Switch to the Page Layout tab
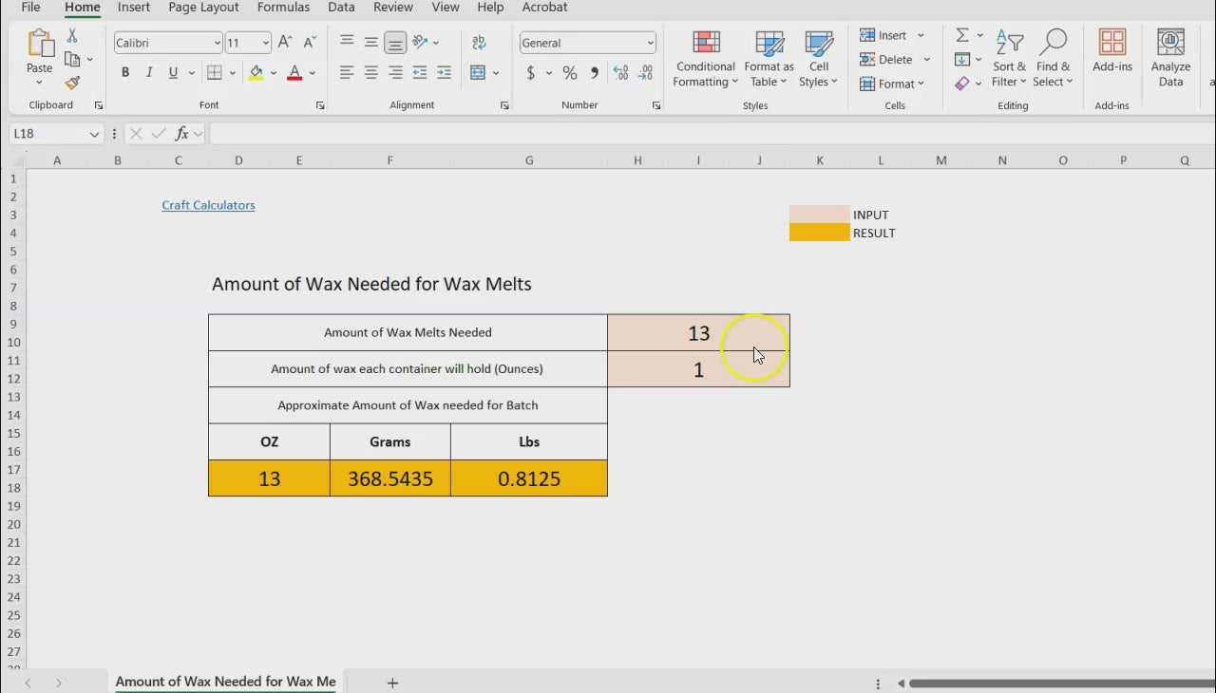Image resolution: width=1216 pixels, height=693 pixels. tap(203, 8)
